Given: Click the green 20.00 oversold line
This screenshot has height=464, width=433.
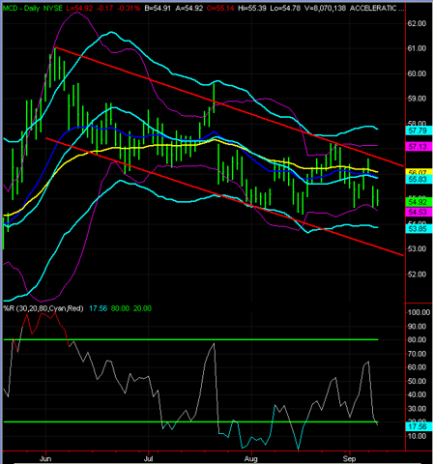Looking at the screenshot, I should click(x=190, y=421).
